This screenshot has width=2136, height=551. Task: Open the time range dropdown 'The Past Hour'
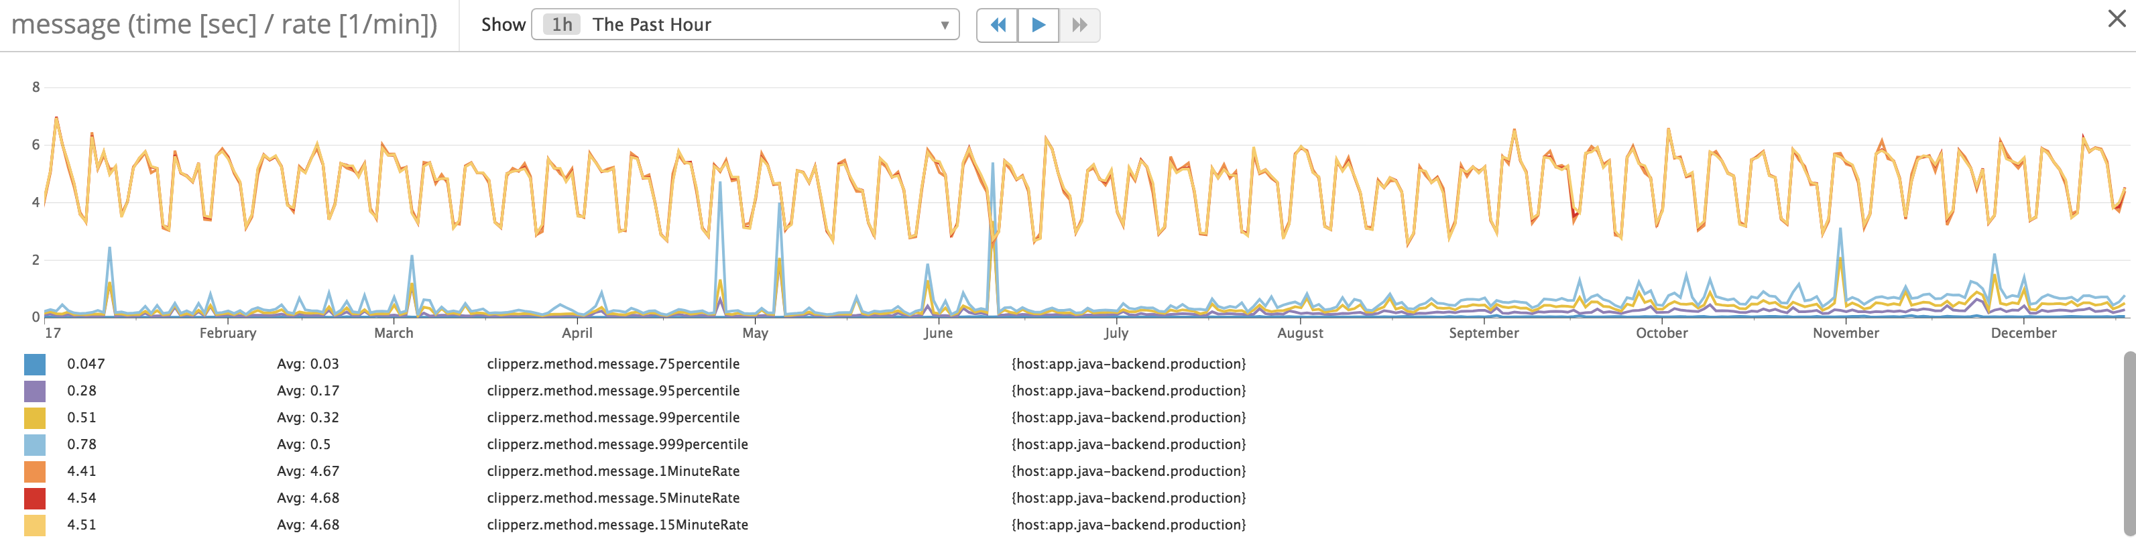click(x=745, y=25)
